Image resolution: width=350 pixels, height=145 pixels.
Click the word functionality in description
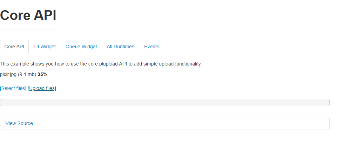tap(188, 64)
